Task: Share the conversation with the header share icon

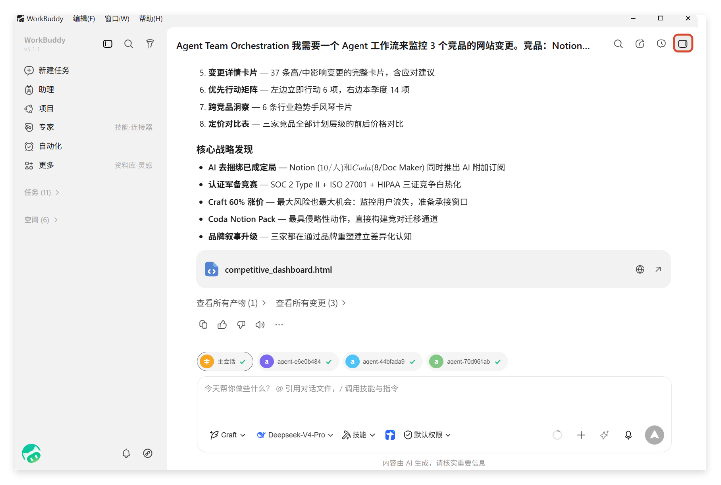Action: [640, 44]
